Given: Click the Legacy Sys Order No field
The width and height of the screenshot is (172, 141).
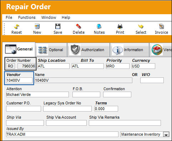Looking at the screenshot, I should tap(67, 109).
